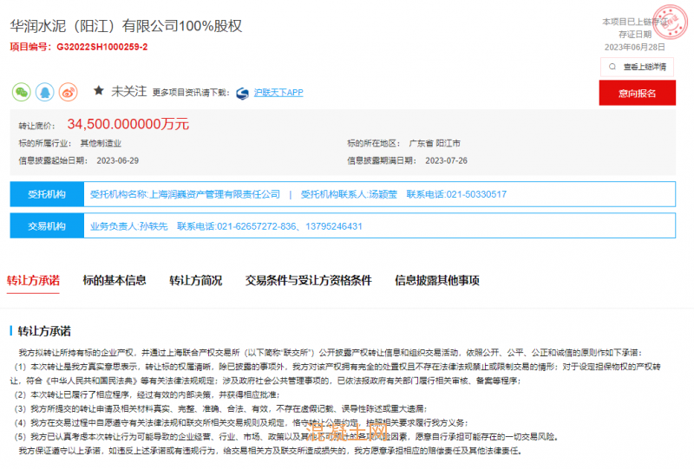Open the 信息披露其他事项 tab
The width and height of the screenshot is (694, 469).
(x=436, y=280)
